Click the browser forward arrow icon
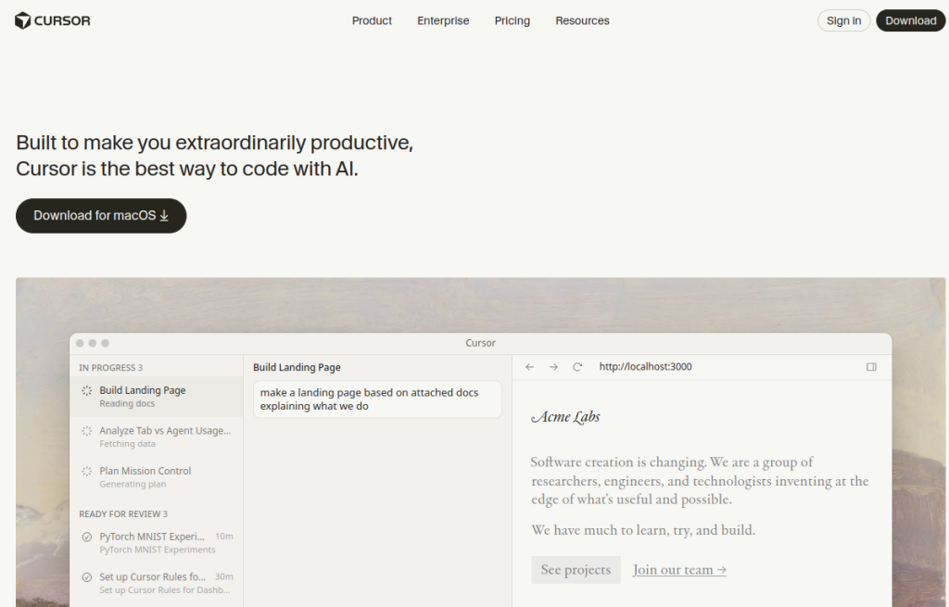This screenshot has width=949, height=607. coord(553,367)
